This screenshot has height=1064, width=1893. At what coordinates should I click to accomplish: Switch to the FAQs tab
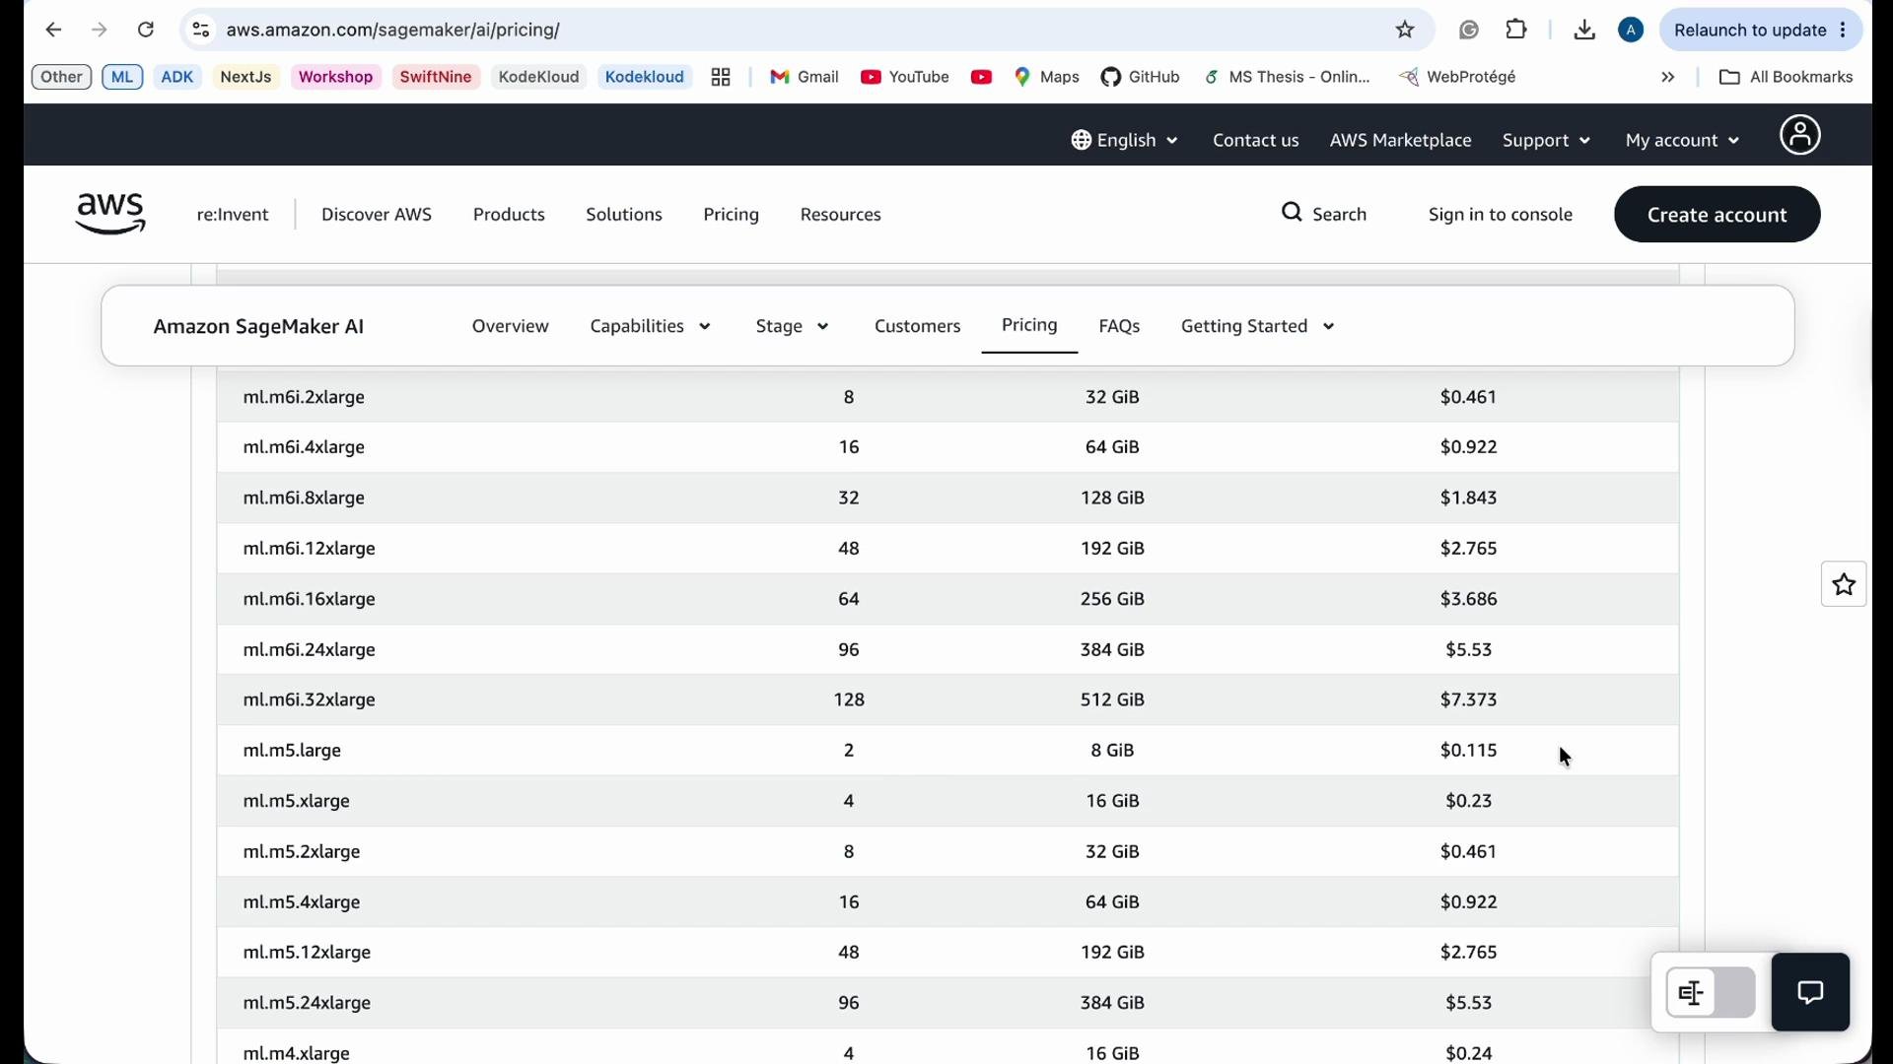(x=1119, y=326)
